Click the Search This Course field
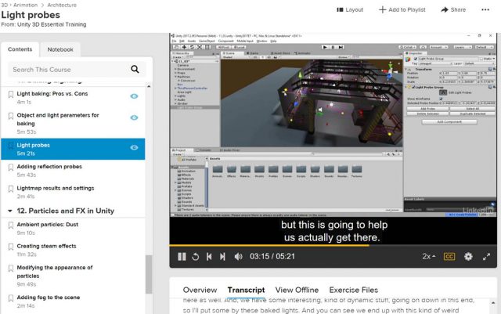 (69, 70)
